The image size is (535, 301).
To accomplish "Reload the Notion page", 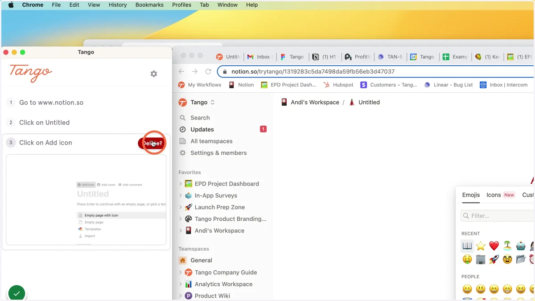I will [x=208, y=71].
